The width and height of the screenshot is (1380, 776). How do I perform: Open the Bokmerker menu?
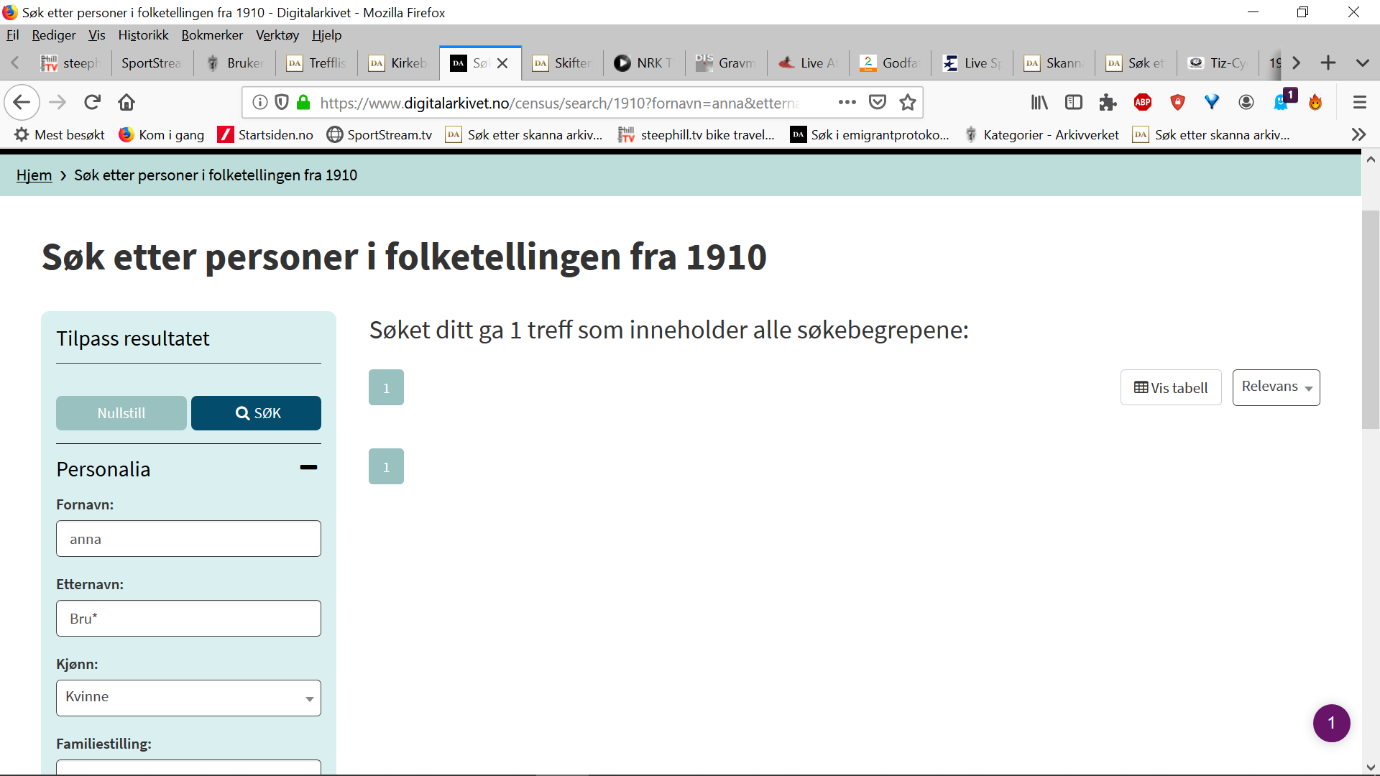[x=212, y=35]
